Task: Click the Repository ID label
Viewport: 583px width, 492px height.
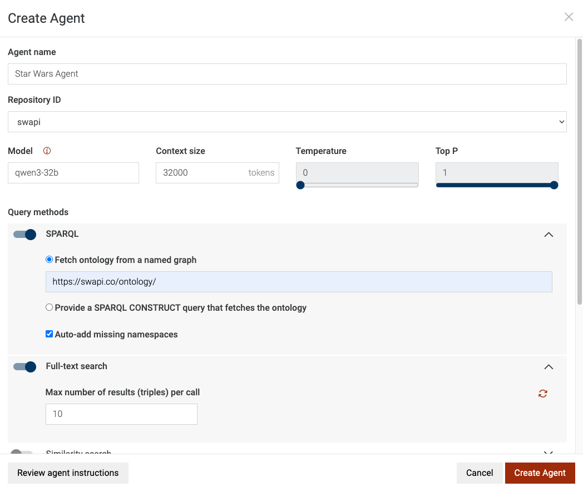Action: click(34, 100)
